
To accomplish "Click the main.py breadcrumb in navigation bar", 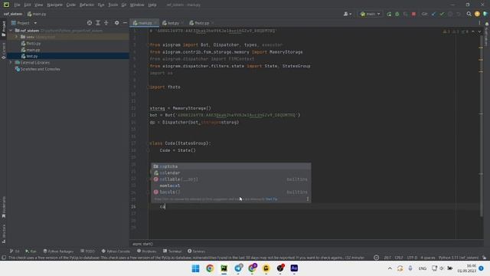I will [37, 14].
